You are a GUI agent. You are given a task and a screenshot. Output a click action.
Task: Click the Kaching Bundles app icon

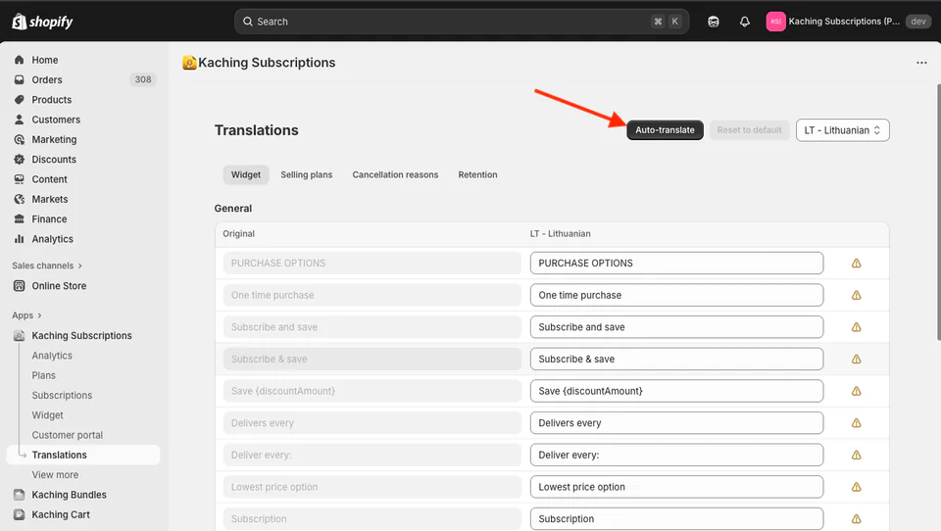pyautogui.click(x=20, y=495)
